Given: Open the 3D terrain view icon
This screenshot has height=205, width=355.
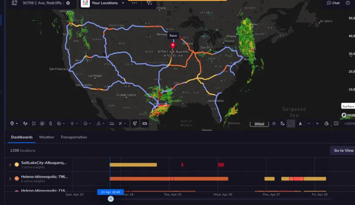Looking at the screenshot, I should pyautogui.click(x=327, y=123).
